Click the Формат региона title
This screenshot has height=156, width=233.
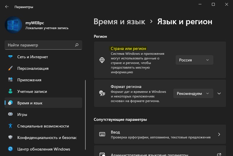126,87
